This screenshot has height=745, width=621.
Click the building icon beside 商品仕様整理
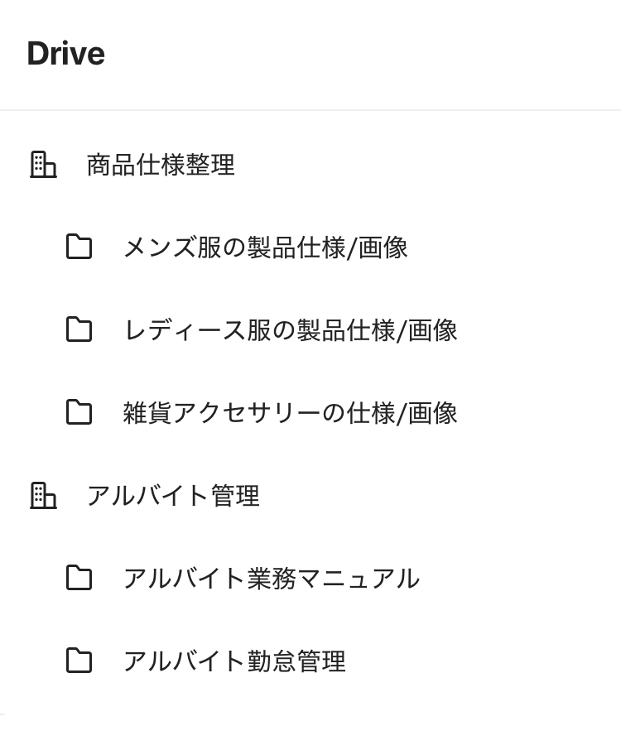point(43,165)
